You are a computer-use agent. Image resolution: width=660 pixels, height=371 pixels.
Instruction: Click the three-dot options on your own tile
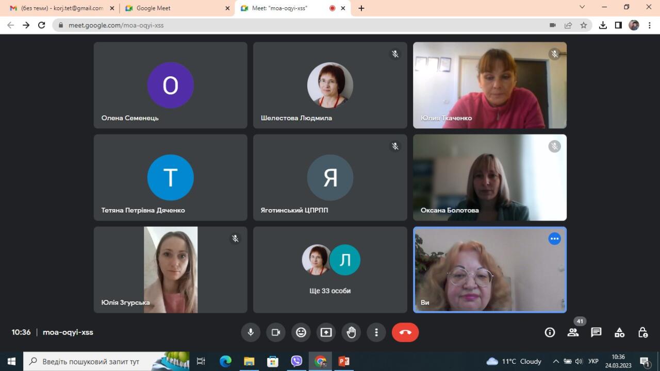coord(554,239)
